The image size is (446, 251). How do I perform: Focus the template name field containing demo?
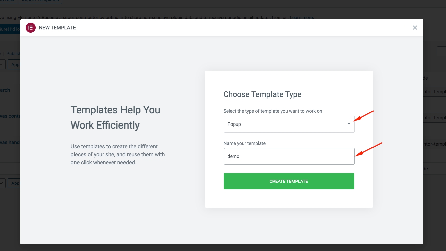point(289,156)
